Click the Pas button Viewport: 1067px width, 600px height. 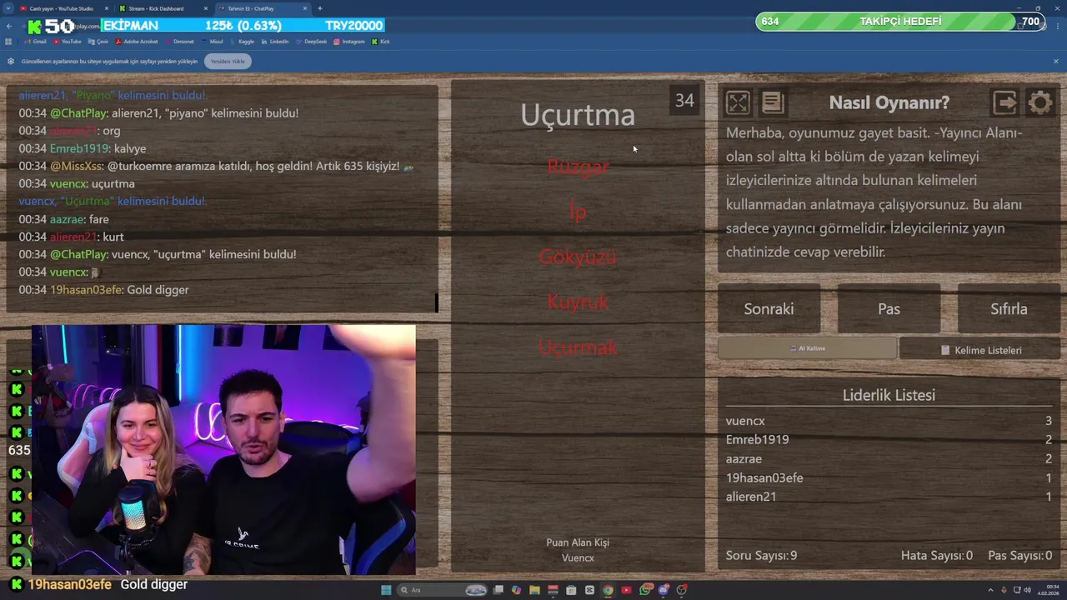tap(889, 309)
